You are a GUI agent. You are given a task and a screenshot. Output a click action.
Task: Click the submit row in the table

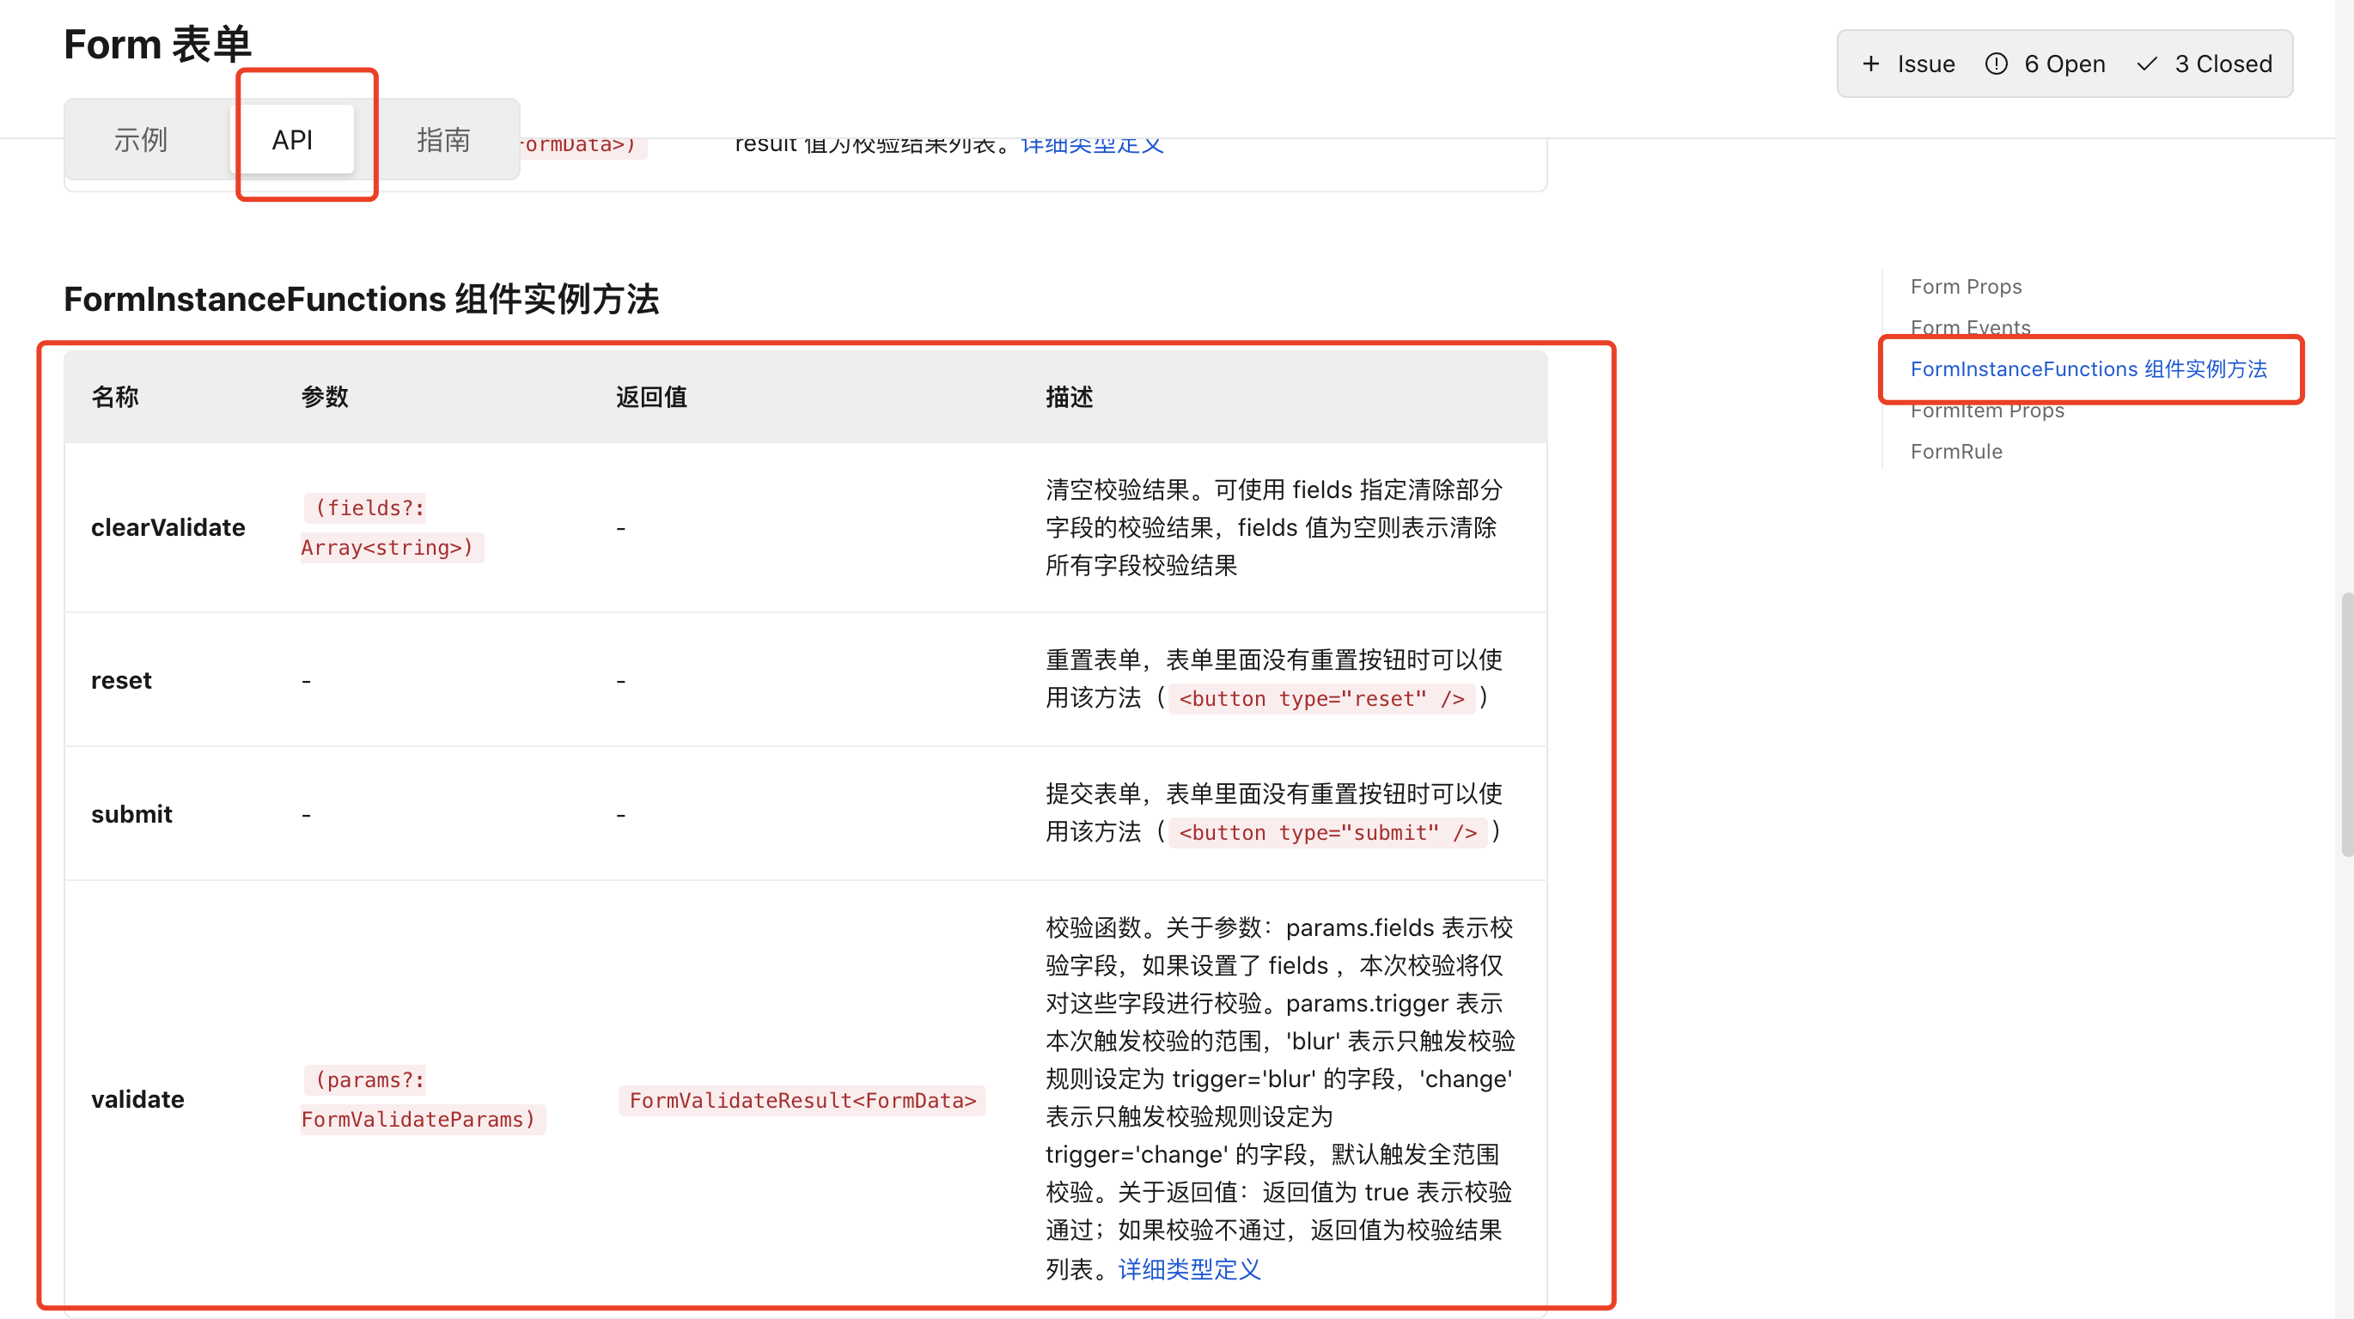131,813
